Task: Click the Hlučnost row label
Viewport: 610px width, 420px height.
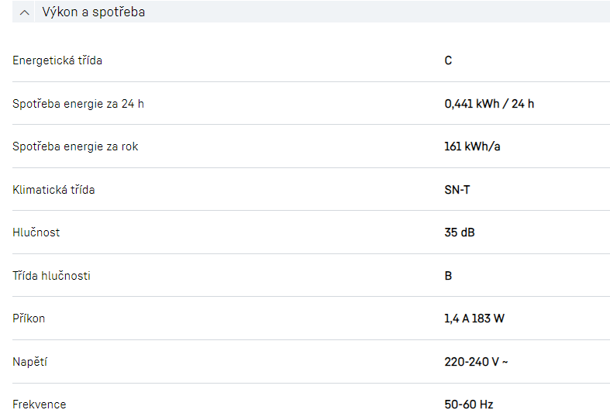Action: [x=36, y=232]
